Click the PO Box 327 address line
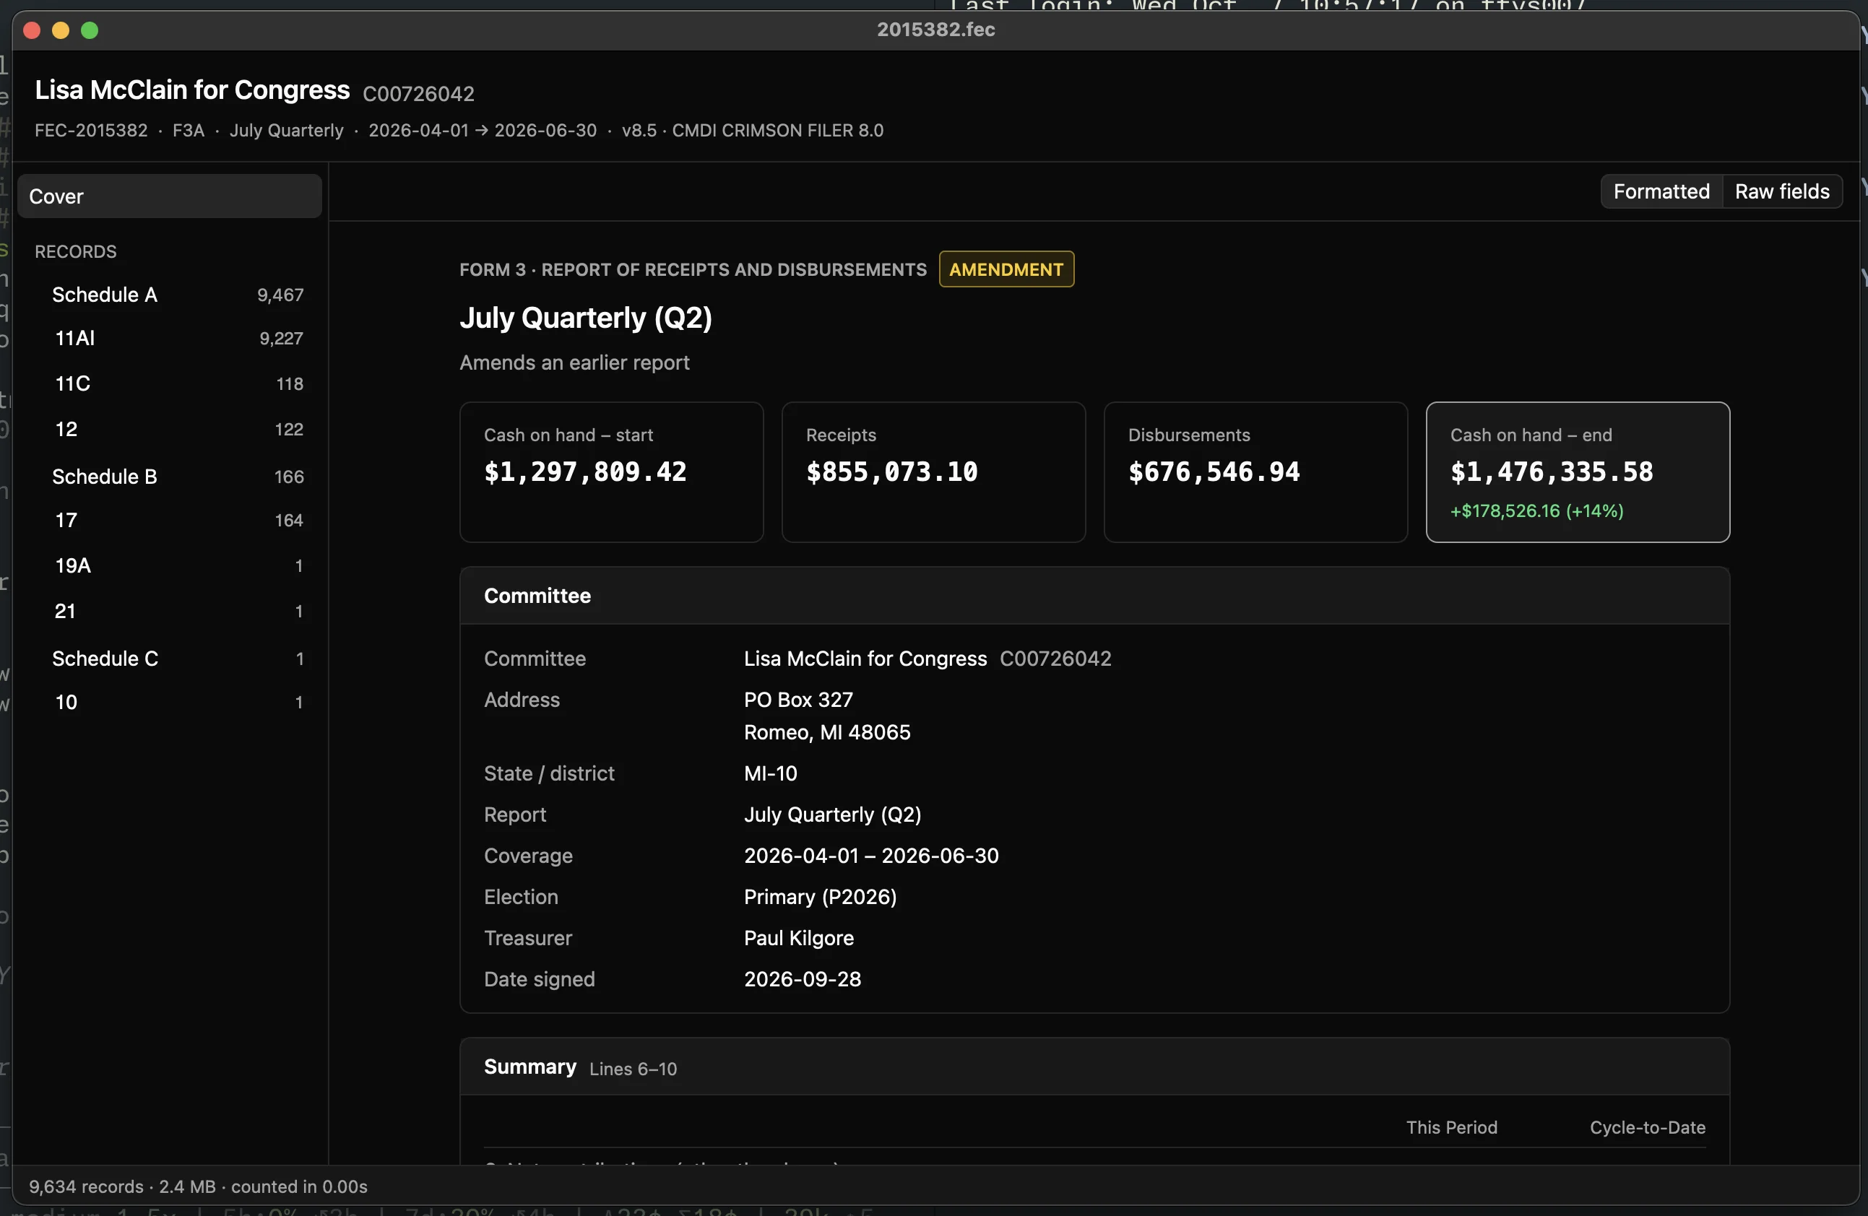Screen dimensions: 1868x1216 click(798, 700)
